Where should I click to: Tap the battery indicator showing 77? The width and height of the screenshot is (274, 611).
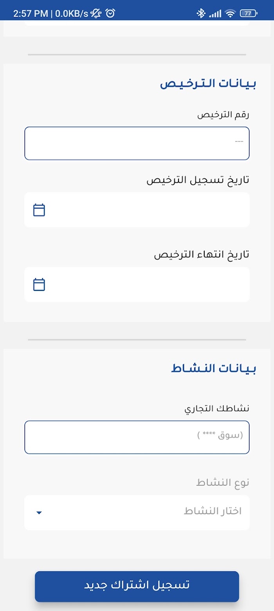tap(248, 14)
